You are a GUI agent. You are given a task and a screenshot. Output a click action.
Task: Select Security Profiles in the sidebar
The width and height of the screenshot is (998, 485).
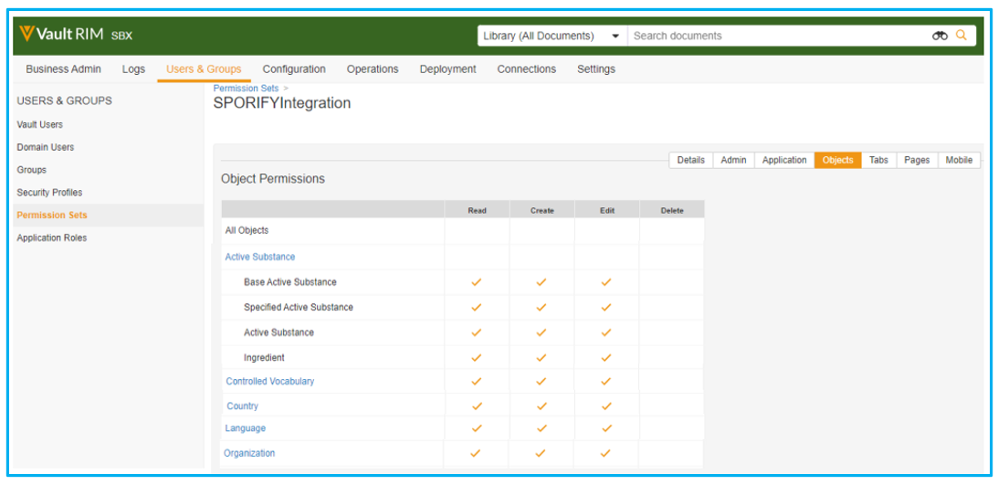(x=49, y=193)
